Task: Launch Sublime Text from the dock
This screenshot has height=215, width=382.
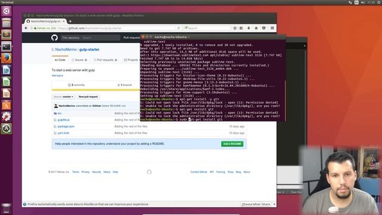Action: pyautogui.click(x=7, y=35)
